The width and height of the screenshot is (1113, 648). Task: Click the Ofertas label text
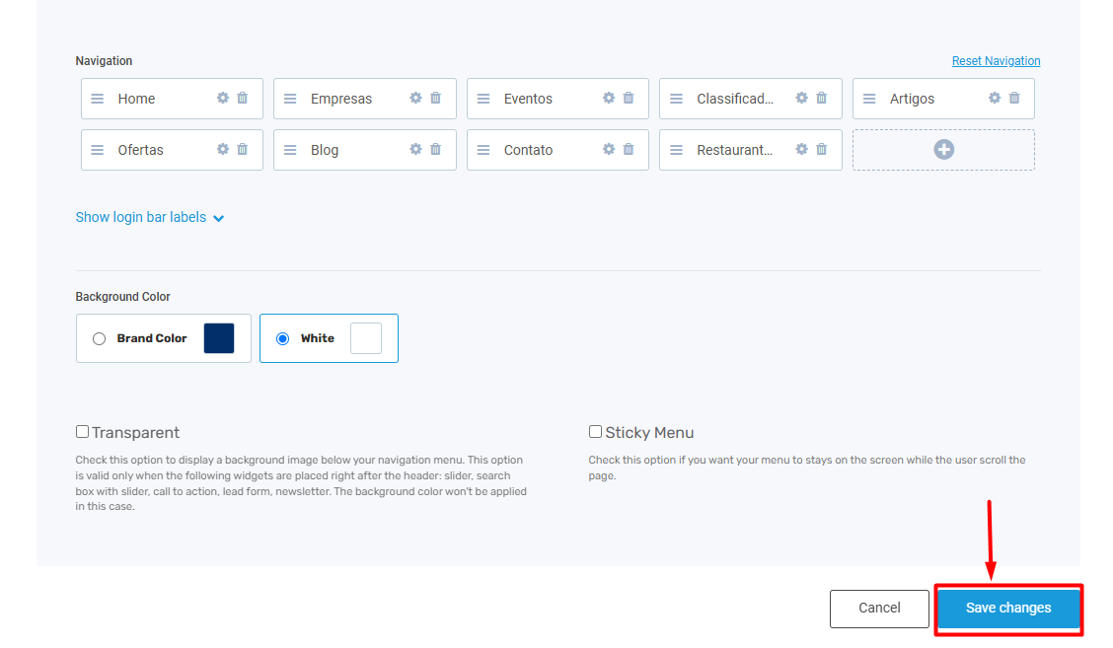[x=140, y=150]
